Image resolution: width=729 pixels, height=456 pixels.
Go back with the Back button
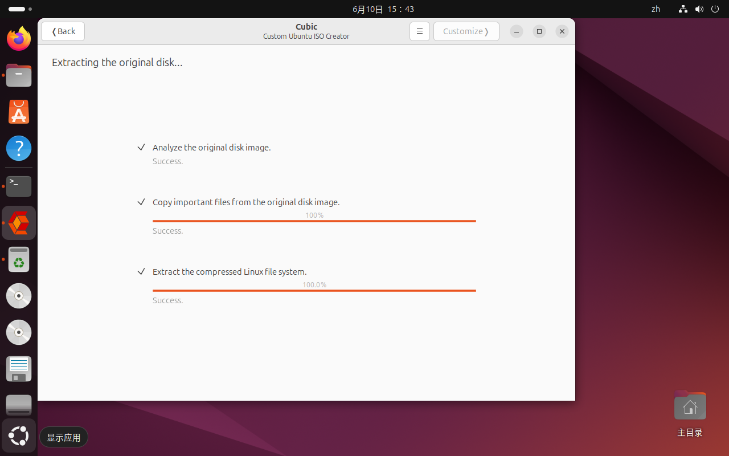(63, 31)
